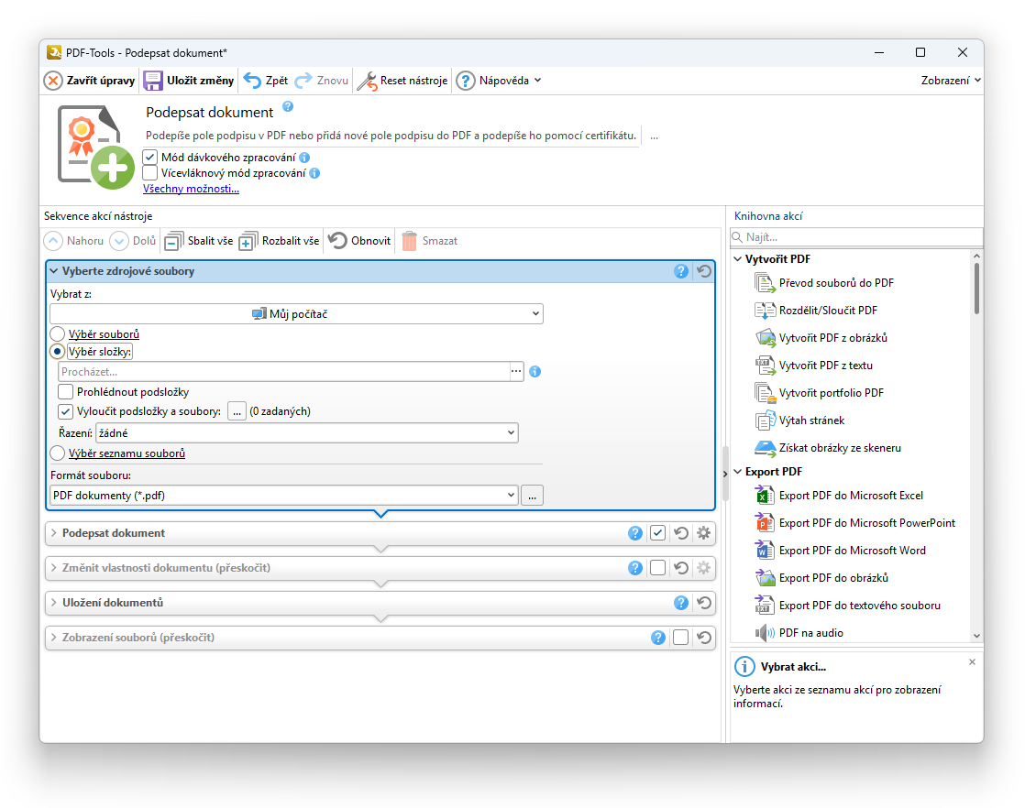Uncheck the Podepsat dokument action checkbox
The image size is (1025, 808).
click(658, 533)
